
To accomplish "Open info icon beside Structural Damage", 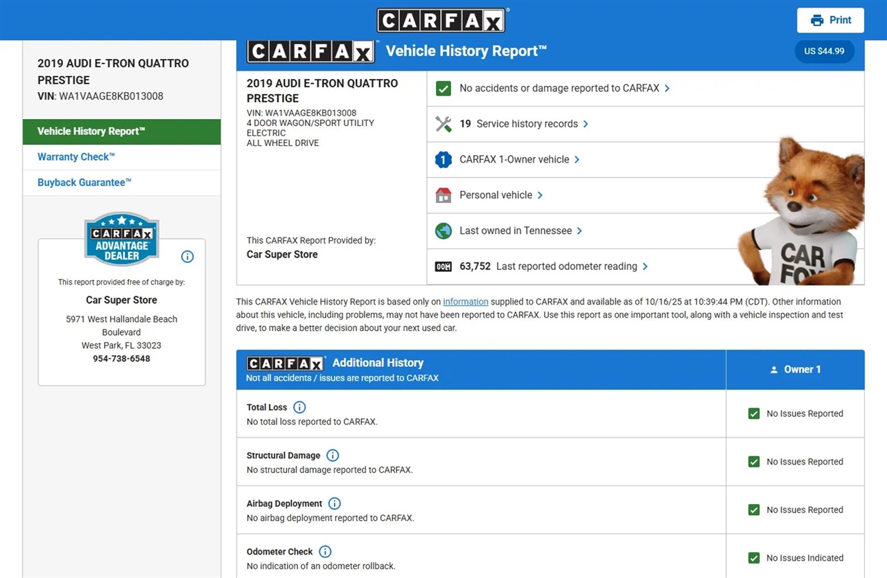I will (333, 455).
